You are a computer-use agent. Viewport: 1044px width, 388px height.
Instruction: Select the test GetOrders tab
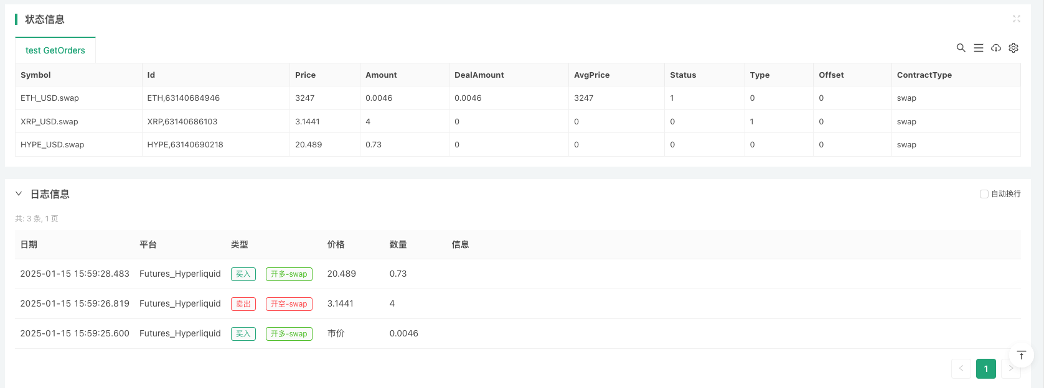pos(55,50)
